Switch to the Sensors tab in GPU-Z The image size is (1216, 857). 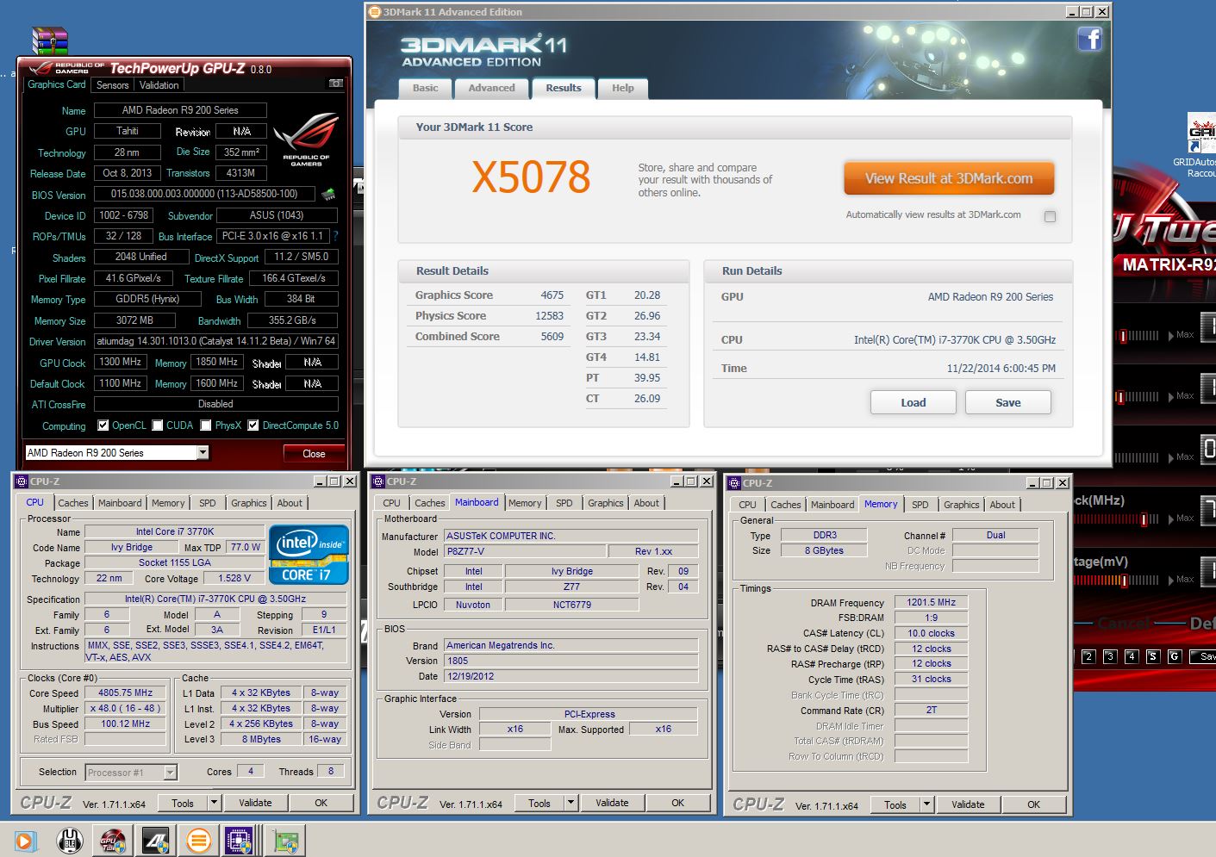pyautogui.click(x=112, y=85)
